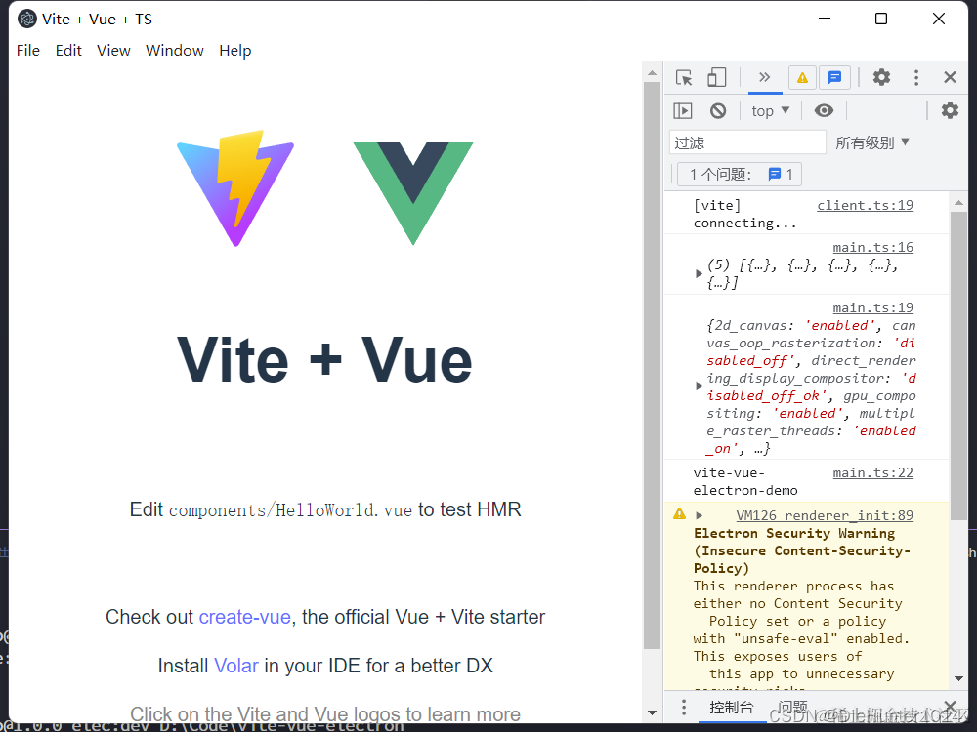Click the page scrollbar up arrow
Viewport: 977px width, 732px height.
(x=652, y=73)
